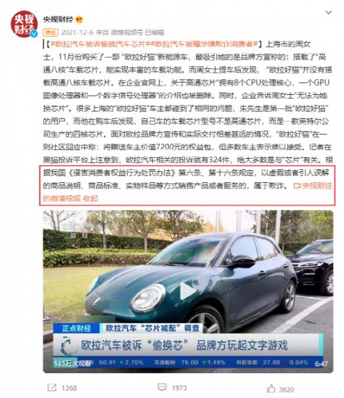This screenshot has height=398, width=344.
Task: Collapse the post text with 收起
Action: [x=90, y=198]
